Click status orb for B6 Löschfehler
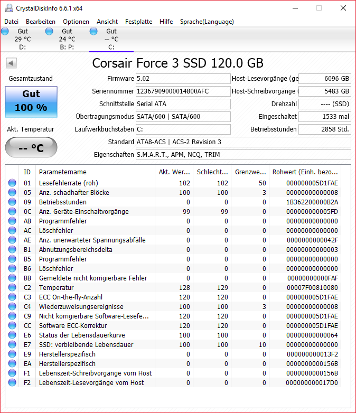This screenshot has width=356, height=413. [12, 268]
